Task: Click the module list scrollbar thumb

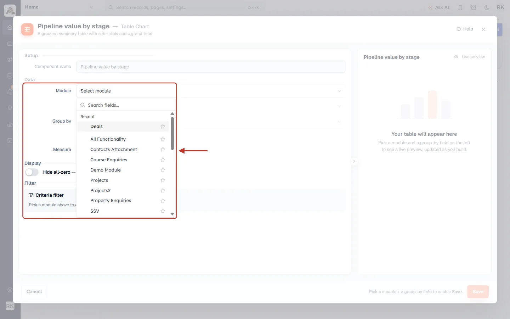Action: pyautogui.click(x=172, y=133)
